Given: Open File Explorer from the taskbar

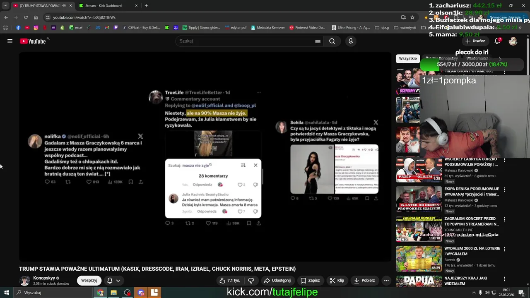Looking at the screenshot, I should coord(113,293).
